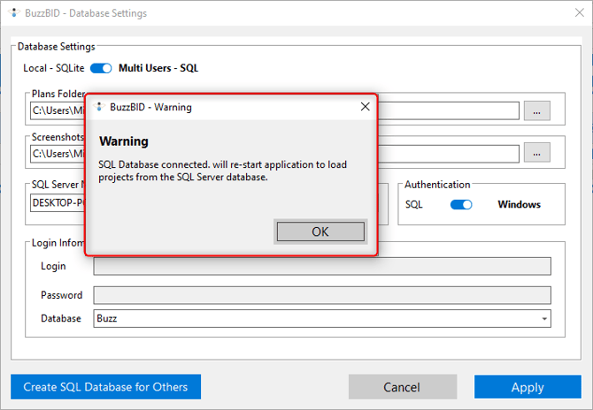
Task: Close the BuzzBID Warning dialog
Action: pos(366,107)
